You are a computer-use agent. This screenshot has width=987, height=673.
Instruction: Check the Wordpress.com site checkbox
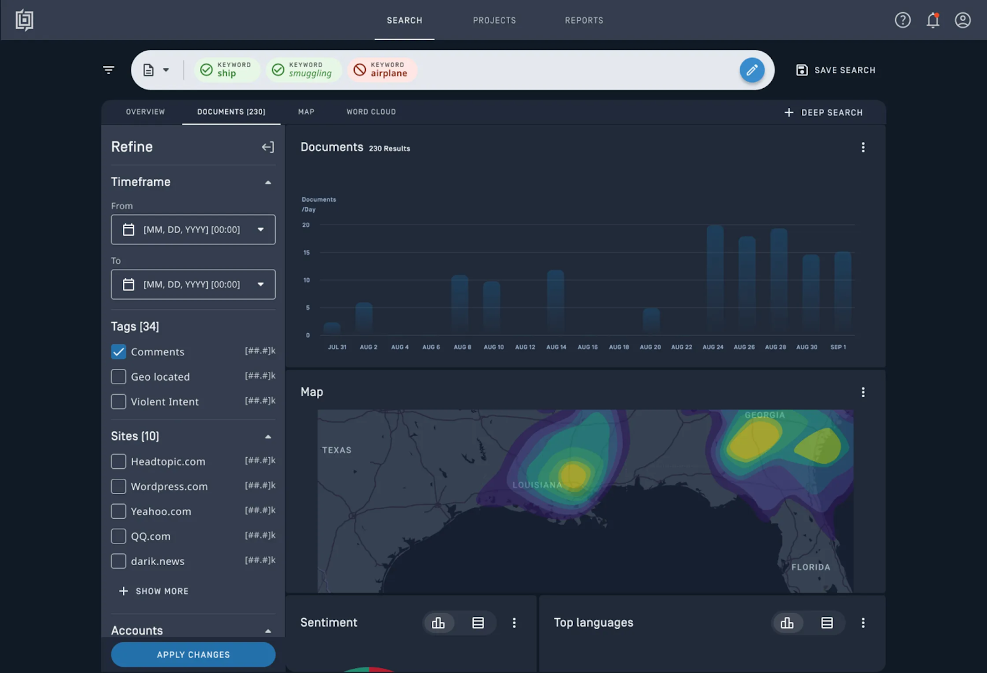[118, 486]
